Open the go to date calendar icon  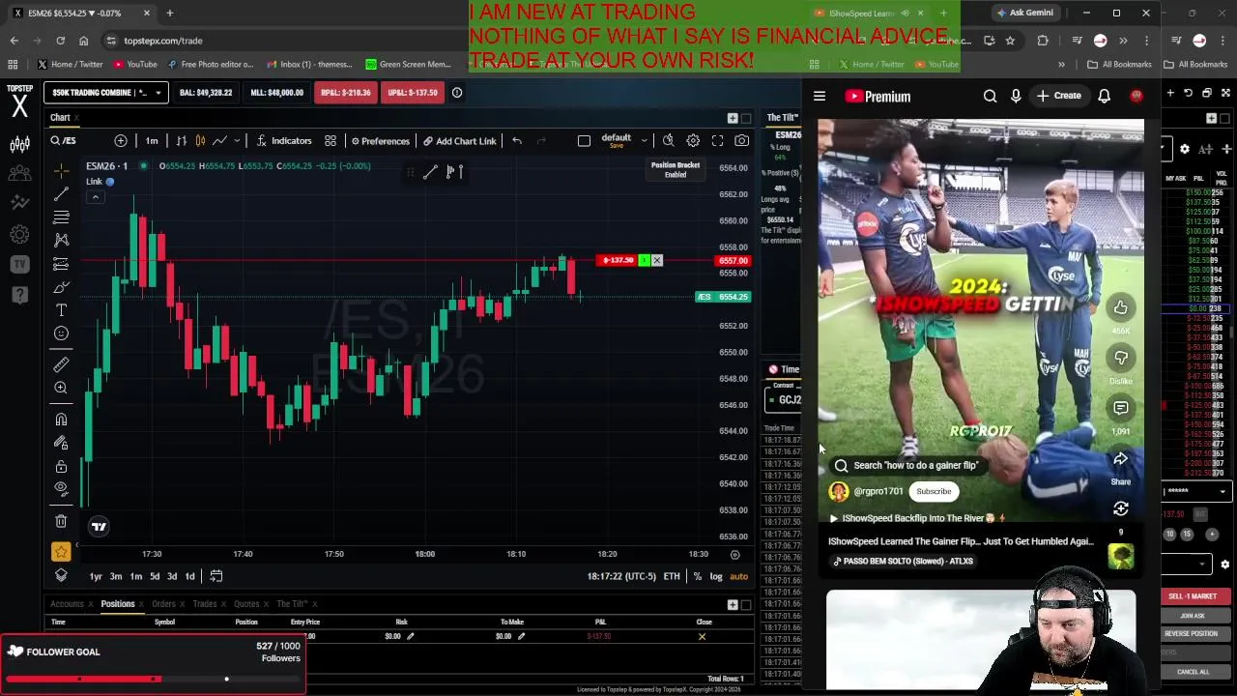coord(216,576)
